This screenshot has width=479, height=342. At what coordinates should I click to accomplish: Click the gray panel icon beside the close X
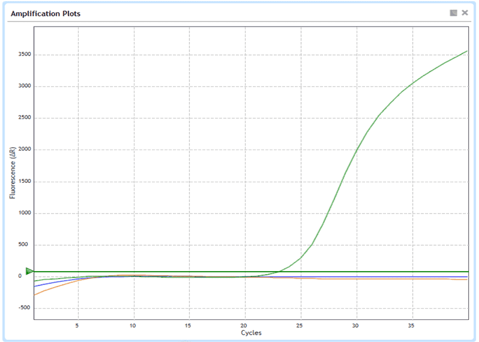click(x=453, y=13)
